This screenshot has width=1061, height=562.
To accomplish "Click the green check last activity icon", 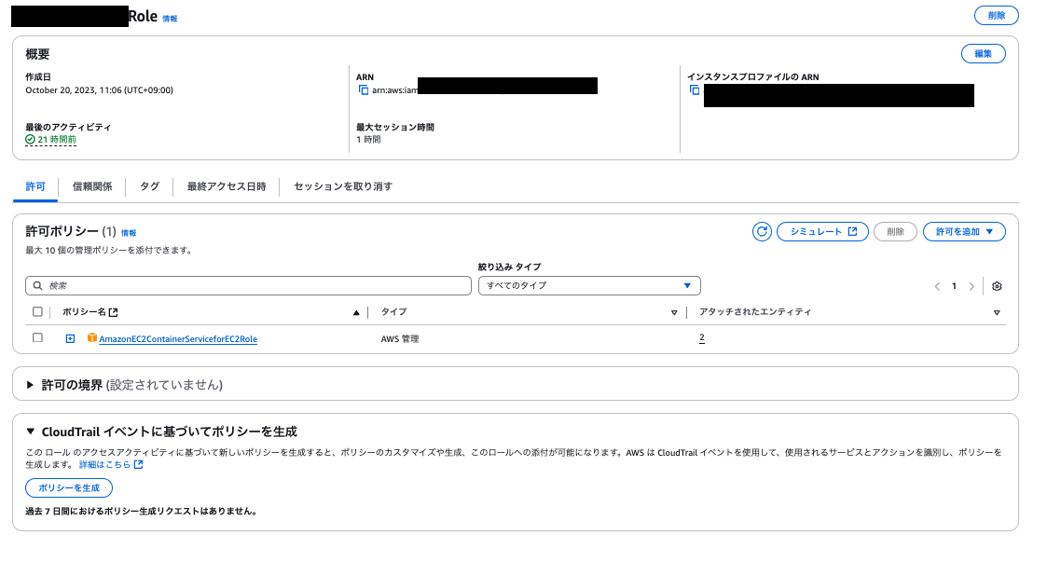I will [x=30, y=139].
